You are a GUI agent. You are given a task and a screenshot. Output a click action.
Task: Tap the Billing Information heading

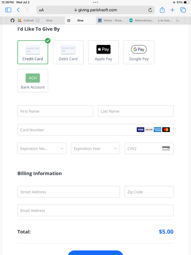pos(40,173)
